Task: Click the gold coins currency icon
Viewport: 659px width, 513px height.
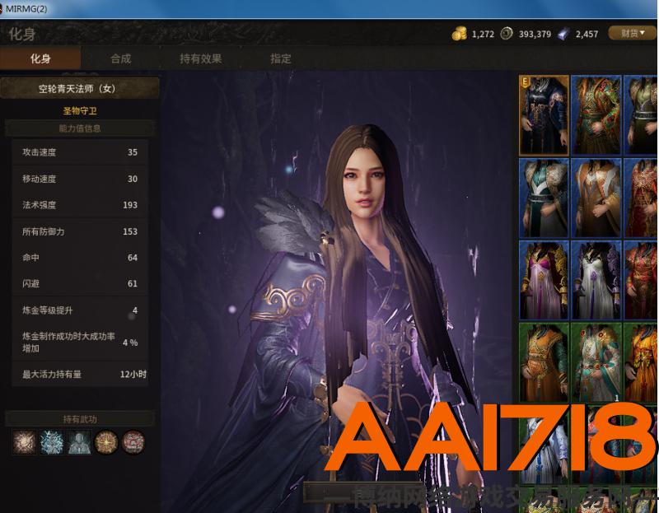Action: pos(460,34)
